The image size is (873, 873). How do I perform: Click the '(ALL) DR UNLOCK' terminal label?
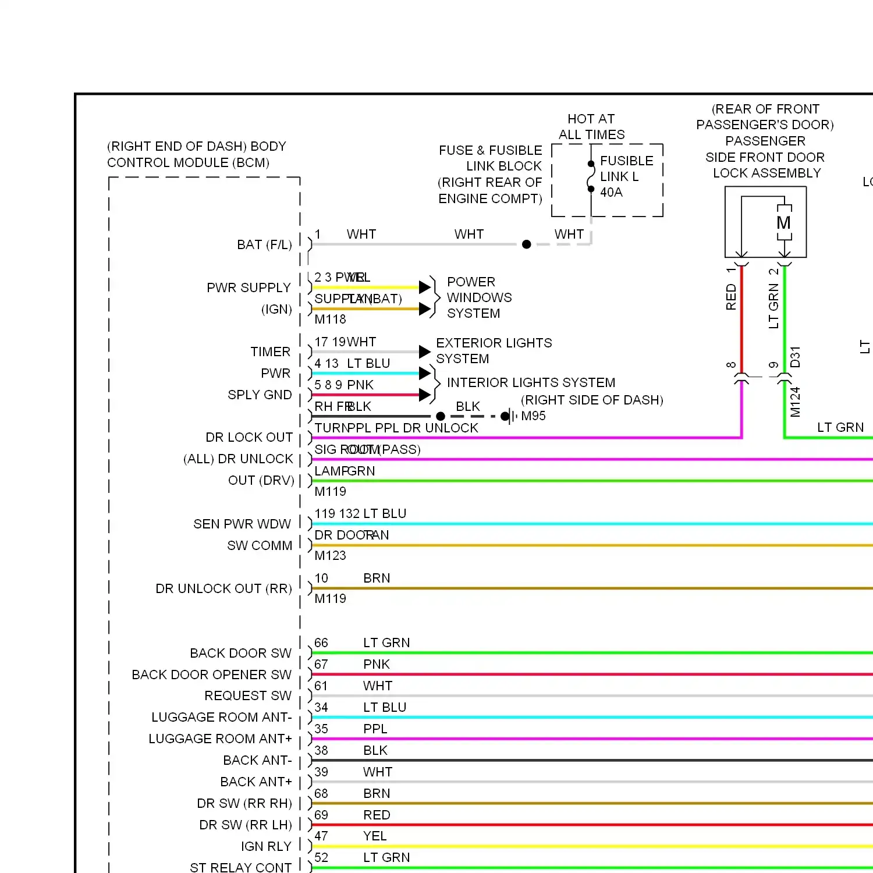tap(238, 459)
